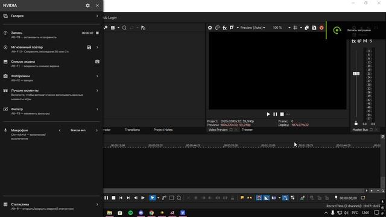
Task: Open NVIDIA overlay settings gear
Action: 87,5
